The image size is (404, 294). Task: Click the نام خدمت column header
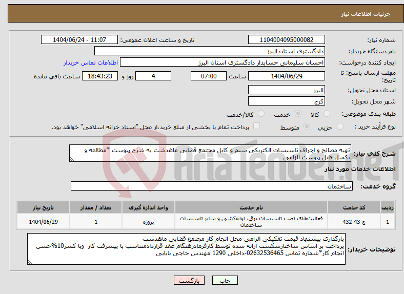click(251, 207)
